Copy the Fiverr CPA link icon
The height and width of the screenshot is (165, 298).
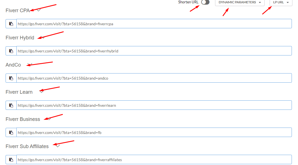click(11, 24)
